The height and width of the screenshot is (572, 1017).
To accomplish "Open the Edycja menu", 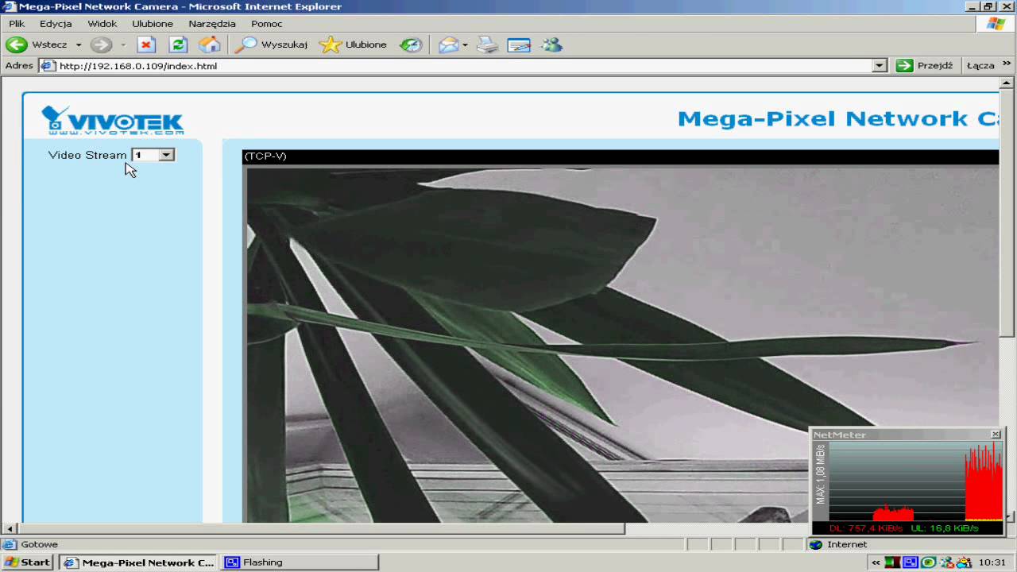I will (x=56, y=24).
